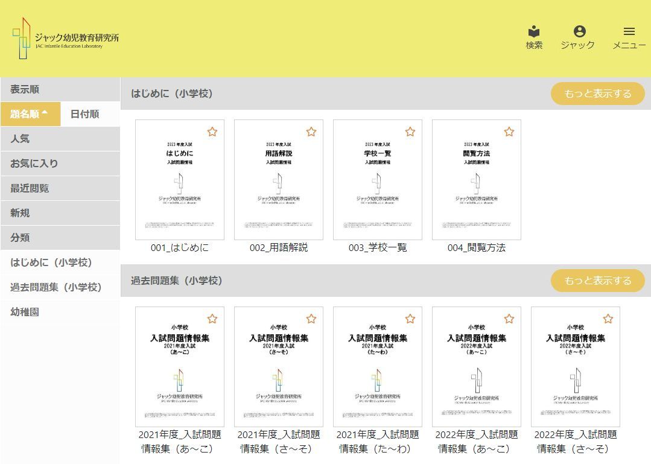Image resolution: width=651 pixels, height=464 pixels.
Task: Sort by 題名順 title order
Action: coord(30,114)
